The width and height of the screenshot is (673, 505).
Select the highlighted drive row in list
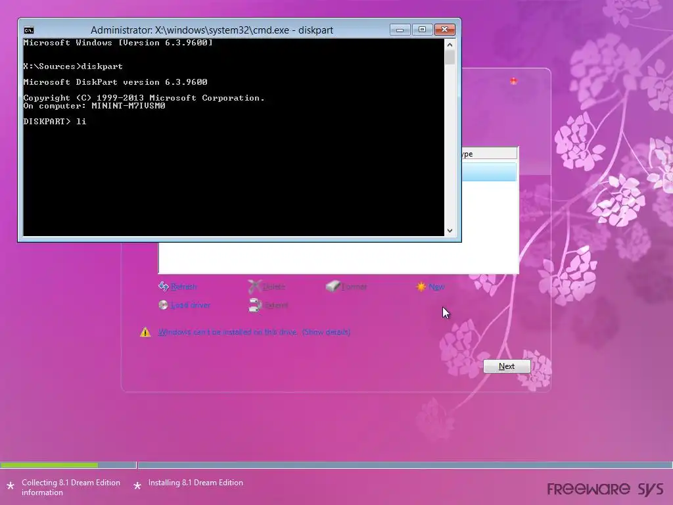[x=489, y=172]
